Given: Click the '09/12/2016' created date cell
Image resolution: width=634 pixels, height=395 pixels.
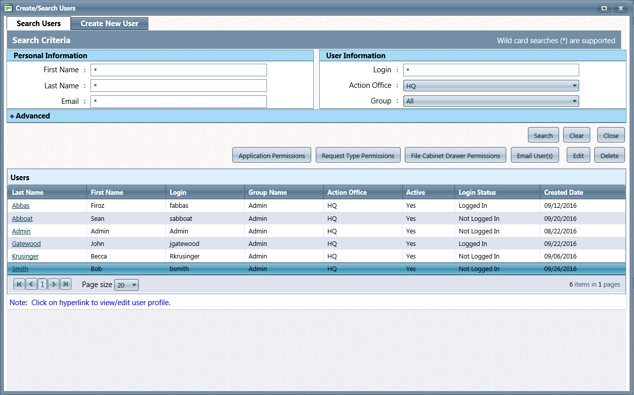Looking at the screenshot, I should click(x=582, y=206).
